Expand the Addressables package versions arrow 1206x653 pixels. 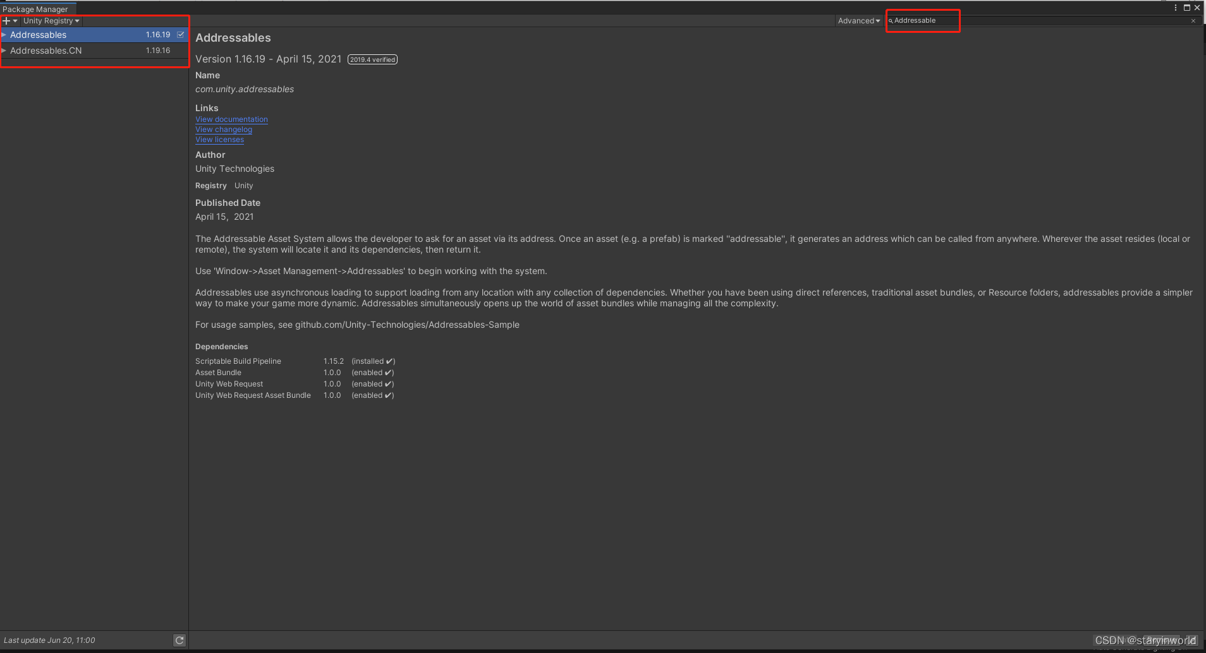tap(4, 35)
